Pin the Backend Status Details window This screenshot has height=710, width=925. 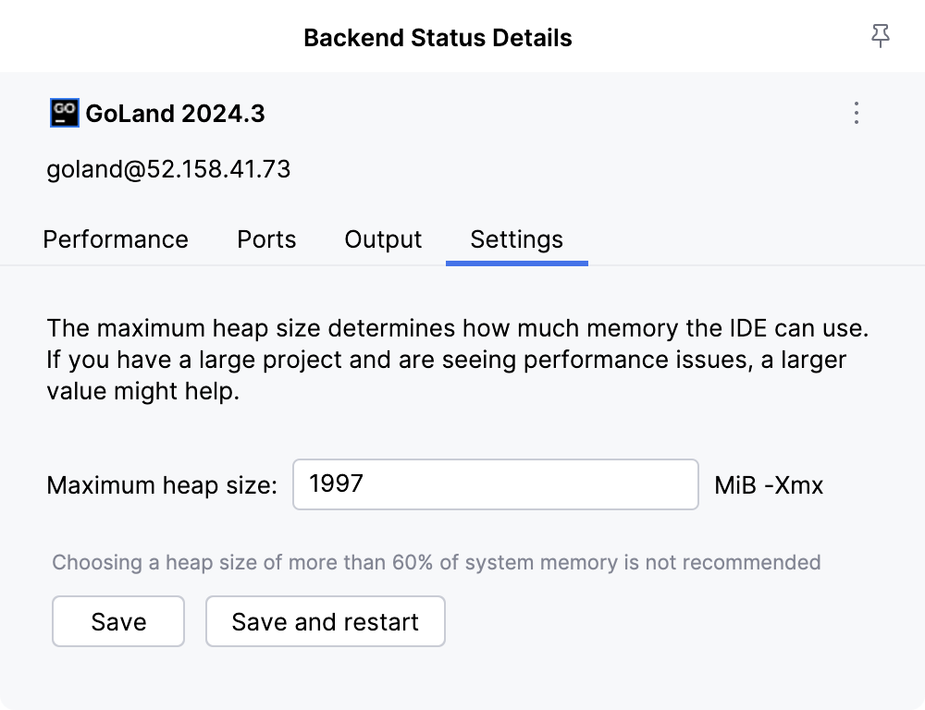(x=880, y=36)
